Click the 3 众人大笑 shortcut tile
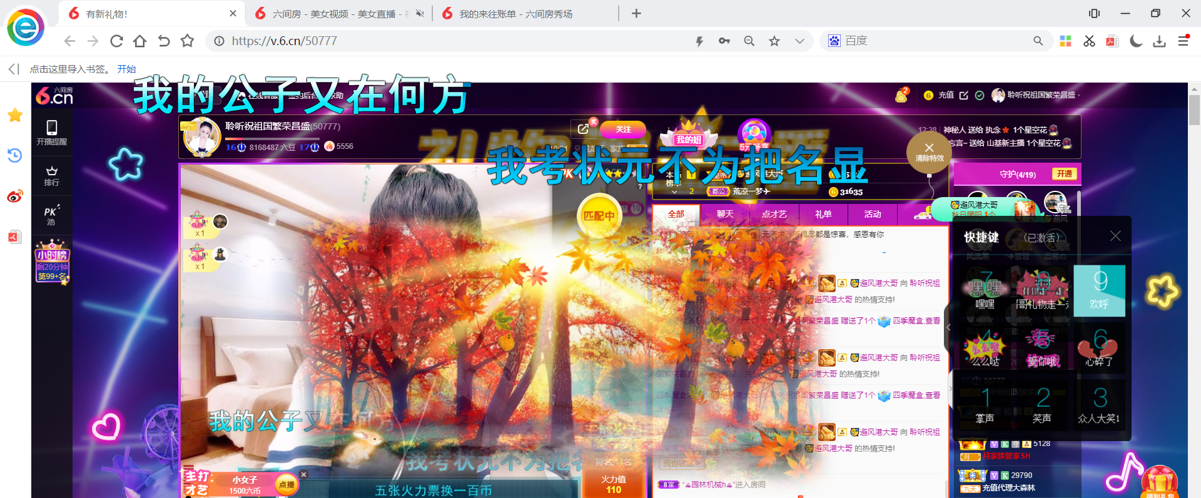 1100,404
